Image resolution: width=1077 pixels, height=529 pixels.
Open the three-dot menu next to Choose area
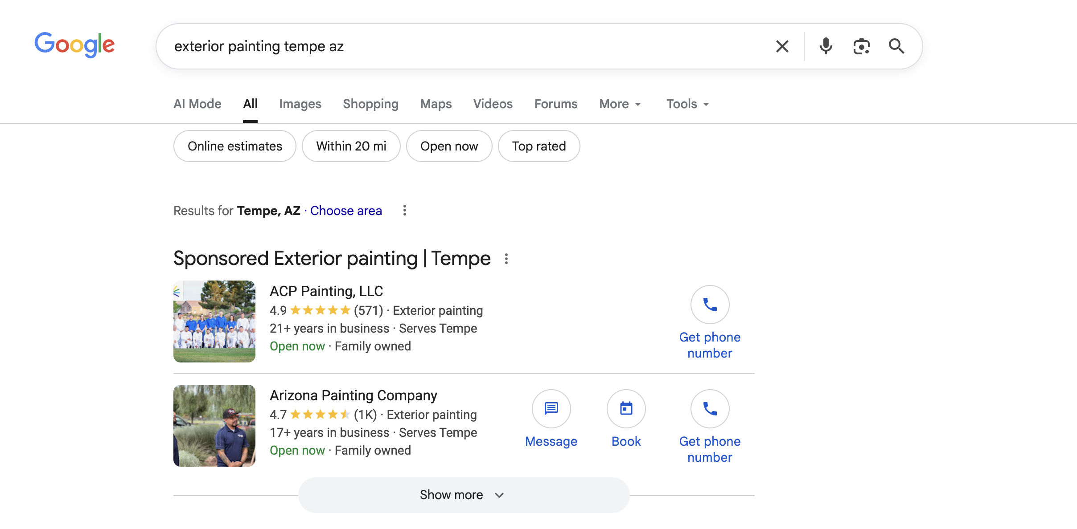[404, 210]
